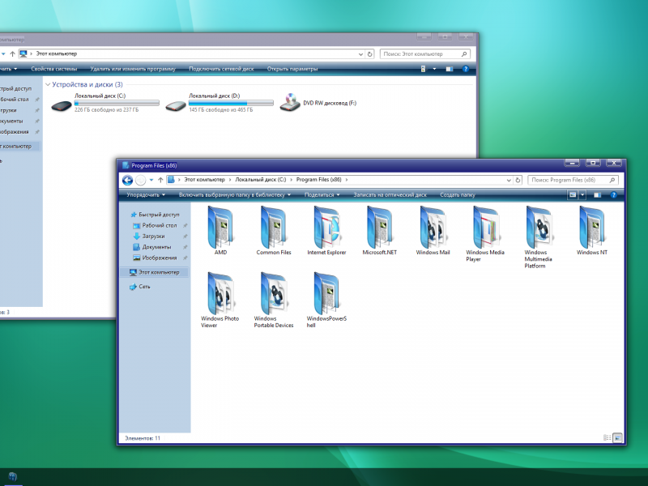Refresh the Этот компьютер address bar
The image size is (648, 486).
[x=370, y=54]
